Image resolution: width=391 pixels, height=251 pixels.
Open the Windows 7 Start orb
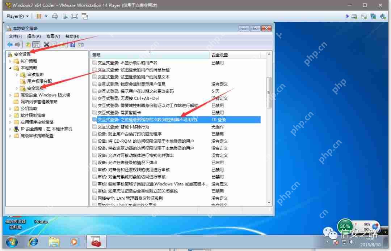pos(12,242)
